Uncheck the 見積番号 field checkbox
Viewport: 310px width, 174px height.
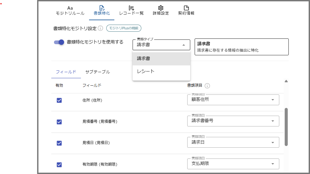pyautogui.click(x=59, y=121)
